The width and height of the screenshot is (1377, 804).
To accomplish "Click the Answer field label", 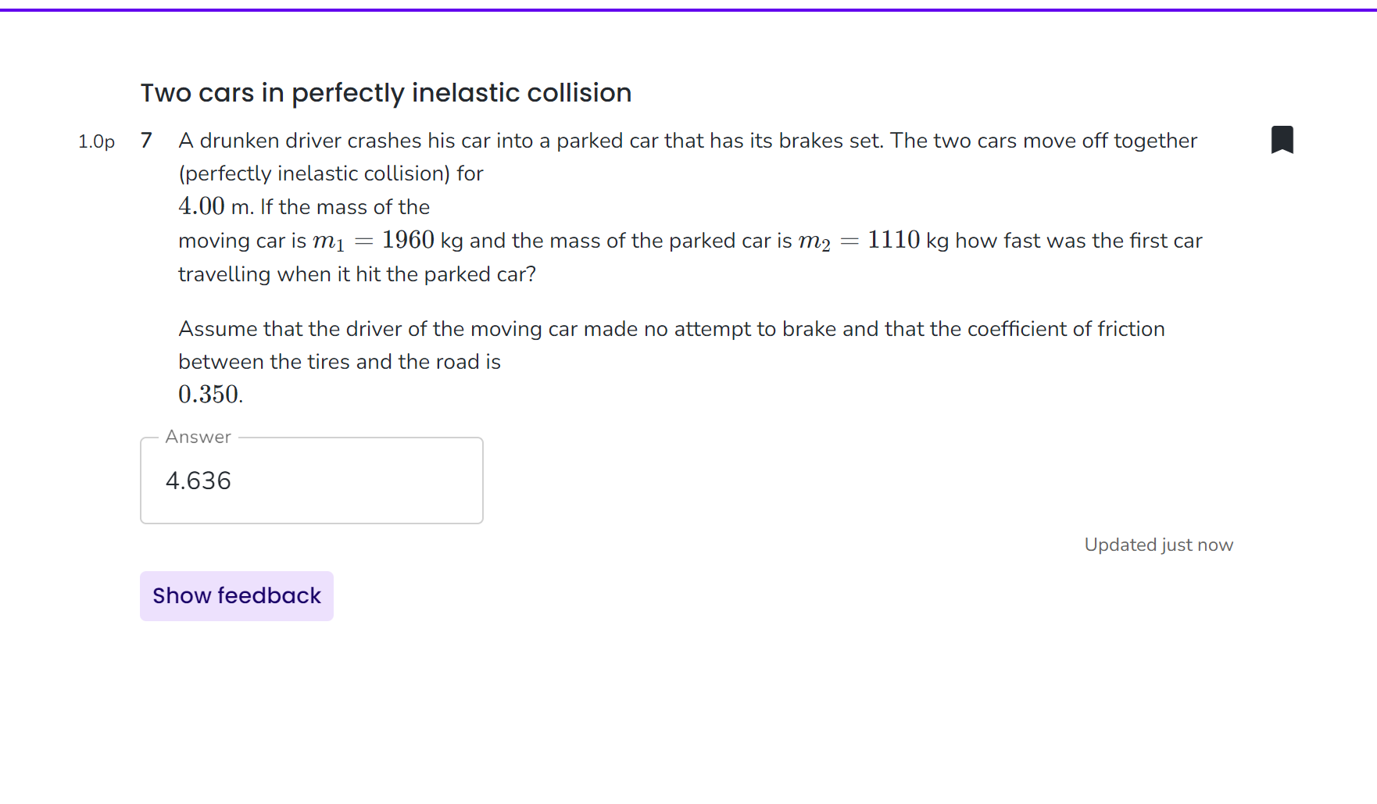I will tap(197, 437).
